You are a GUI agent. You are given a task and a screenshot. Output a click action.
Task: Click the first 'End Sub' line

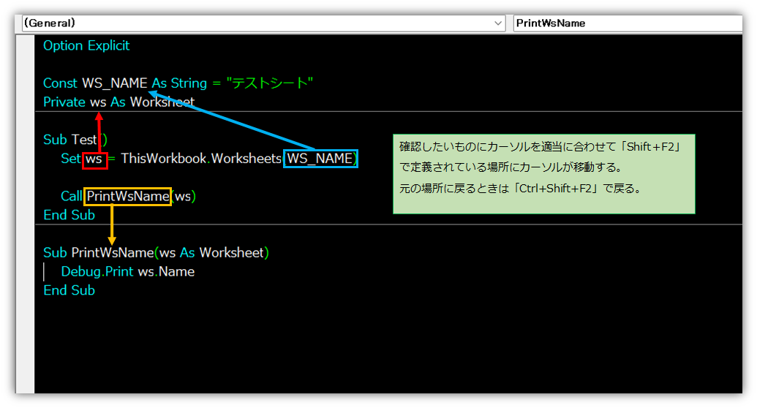pyautogui.click(x=69, y=215)
